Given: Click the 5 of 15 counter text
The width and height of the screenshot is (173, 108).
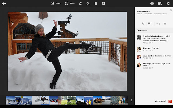Looking at the screenshot, I should 139,14.
